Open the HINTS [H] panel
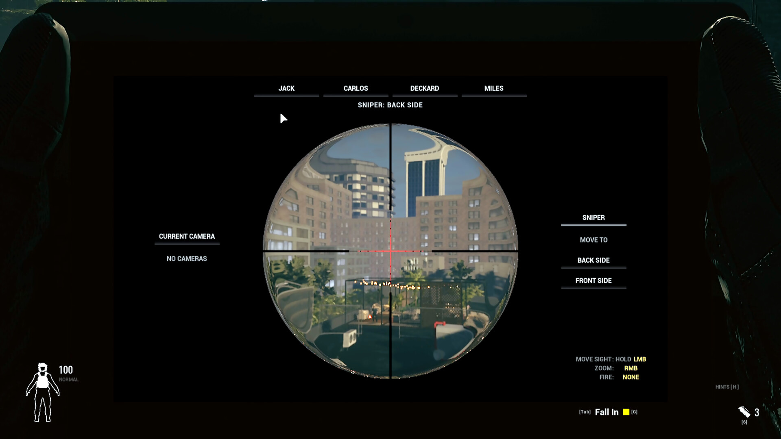Viewport: 781px width, 439px height. pos(726,387)
